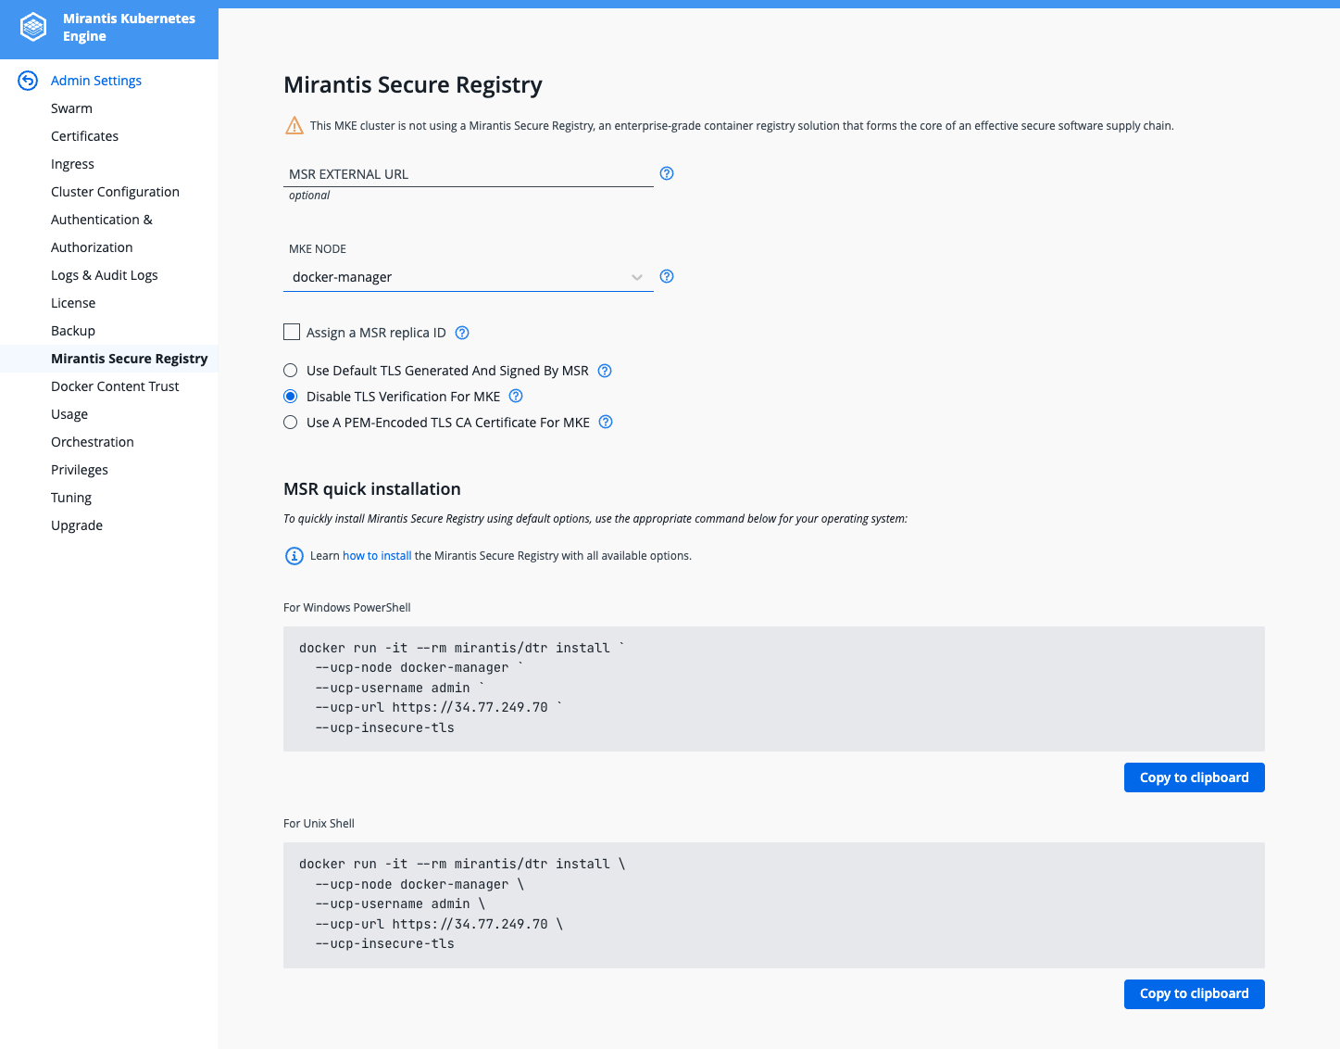Open Authentication & Authorization settings
This screenshot has height=1049, width=1340.
102,234
